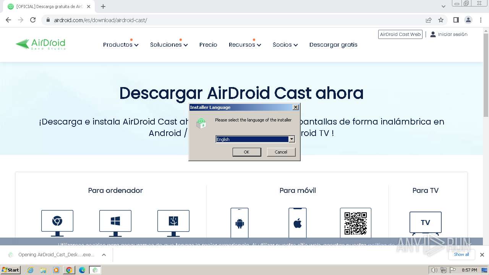
Task: Open the Chrome three-dot menu
Action: [481, 20]
